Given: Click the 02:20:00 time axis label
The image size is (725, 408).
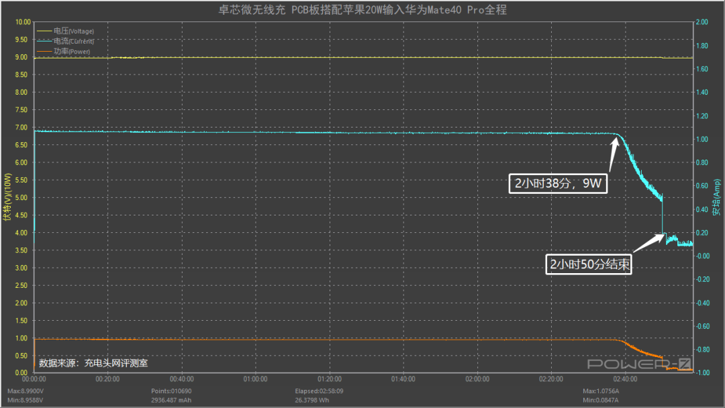Looking at the screenshot, I should [x=551, y=379].
